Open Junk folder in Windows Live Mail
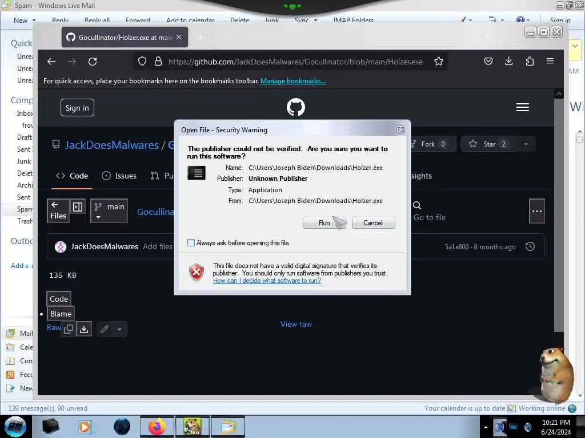The height and width of the screenshot is (438, 585). tap(24, 161)
